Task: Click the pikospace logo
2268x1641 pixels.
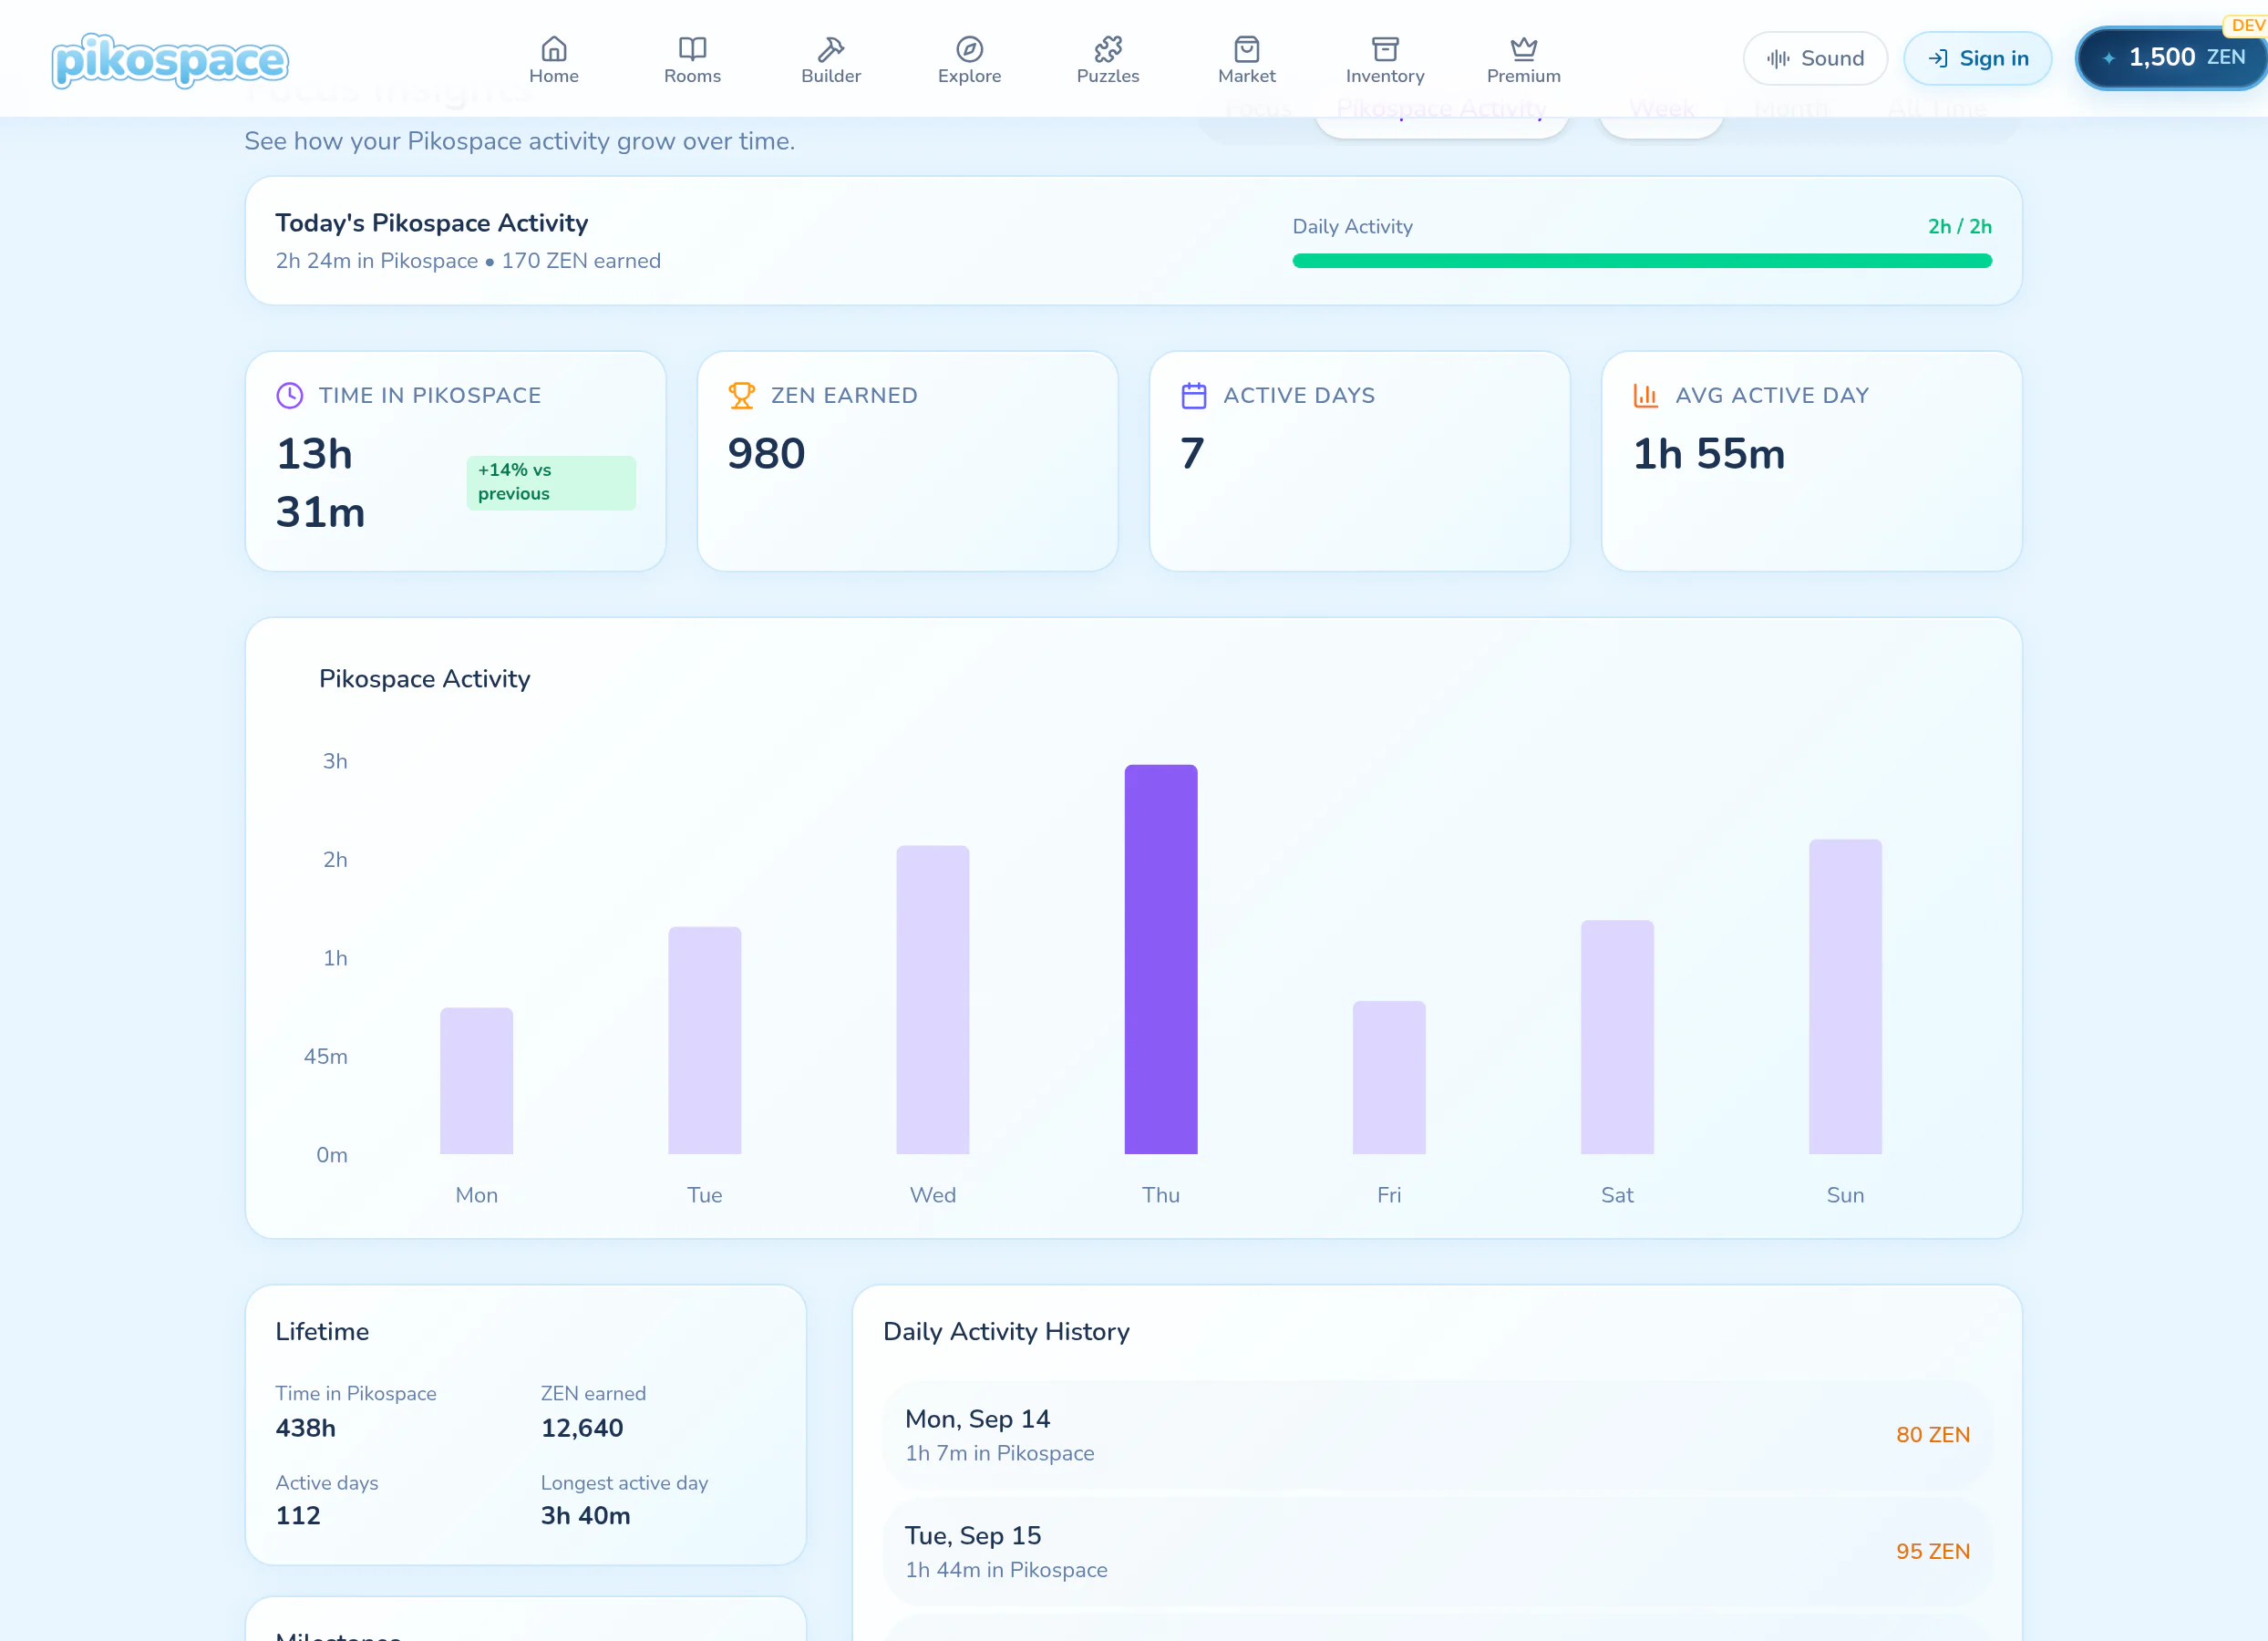Action: click(x=170, y=60)
